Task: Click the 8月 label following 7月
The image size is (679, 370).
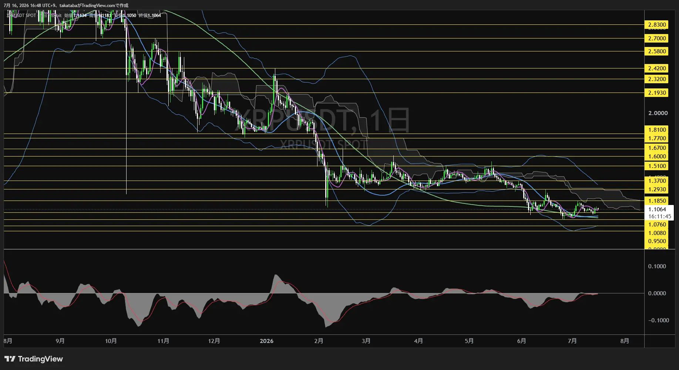Action: [624, 341]
